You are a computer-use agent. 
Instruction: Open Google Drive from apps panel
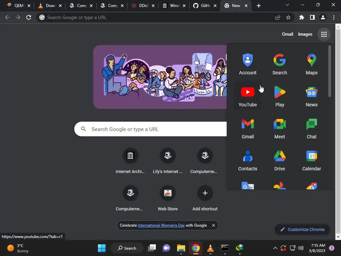point(279,160)
